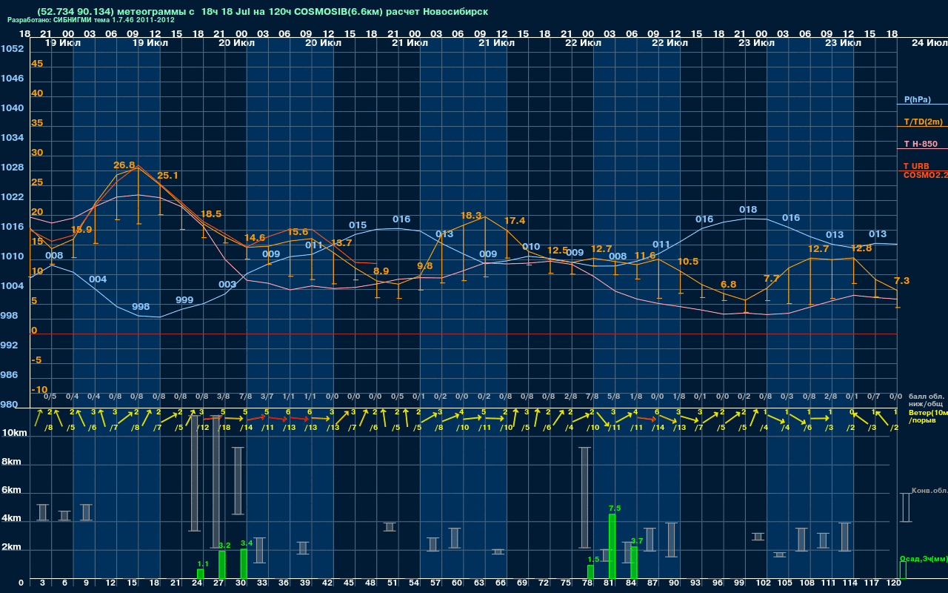Click the 3.2 precipitation amount label
This screenshot has height=593, width=948.
(225, 546)
